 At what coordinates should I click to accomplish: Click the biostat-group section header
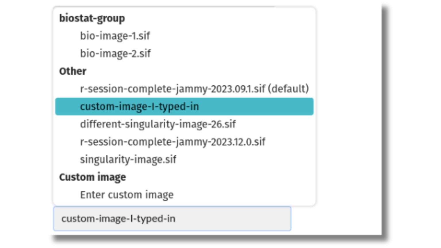tap(92, 18)
